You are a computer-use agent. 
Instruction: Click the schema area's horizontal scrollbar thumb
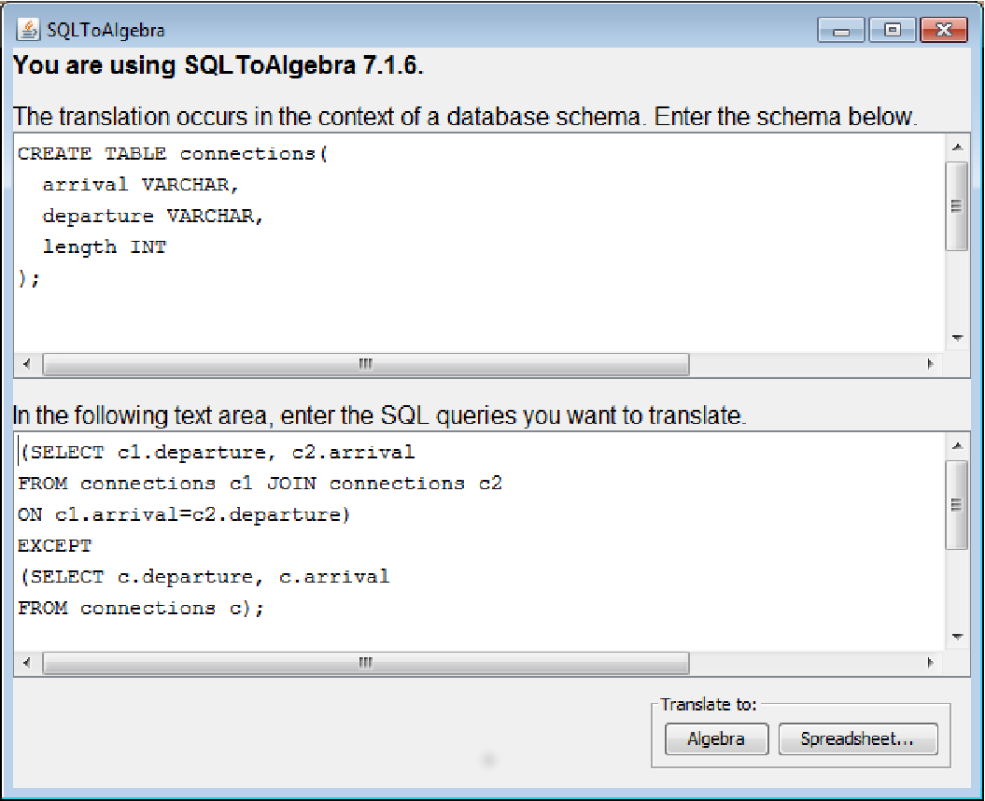[x=366, y=364]
